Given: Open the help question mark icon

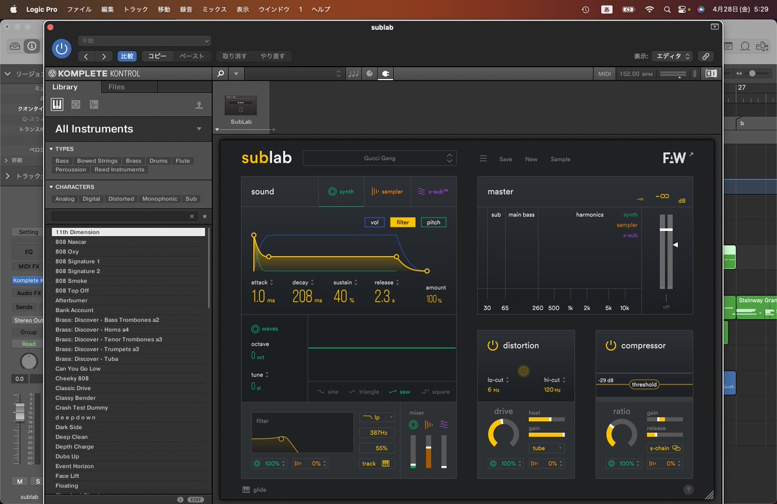Looking at the screenshot, I should pyautogui.click(x=688, y=490).
